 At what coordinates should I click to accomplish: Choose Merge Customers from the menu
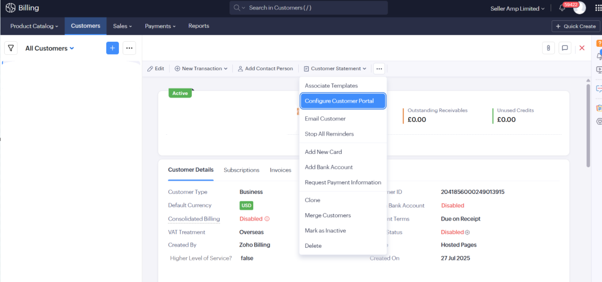[x=327, y=215]
